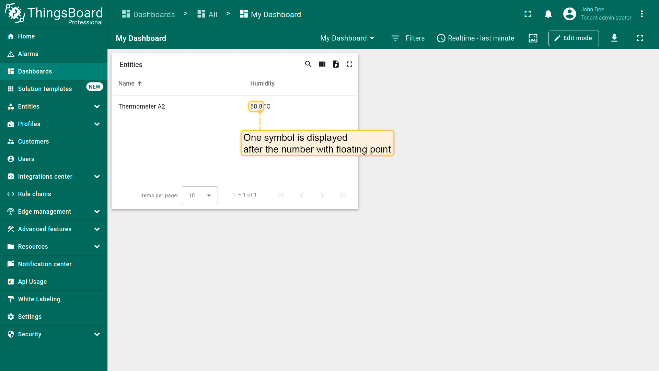The width and height of the screenshot is (659, 371).
Task: Open the Filters button
Action: [408, 38]
